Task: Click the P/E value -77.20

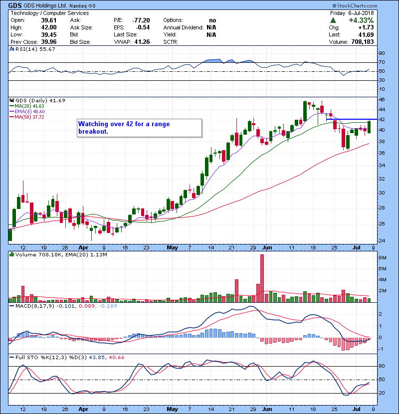Action: click(x=141, y=20)
